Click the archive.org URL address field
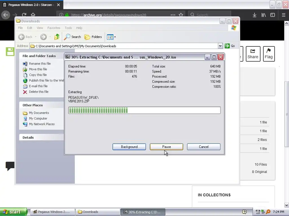Viewport: 289px width, 216px height. [121, 15]
